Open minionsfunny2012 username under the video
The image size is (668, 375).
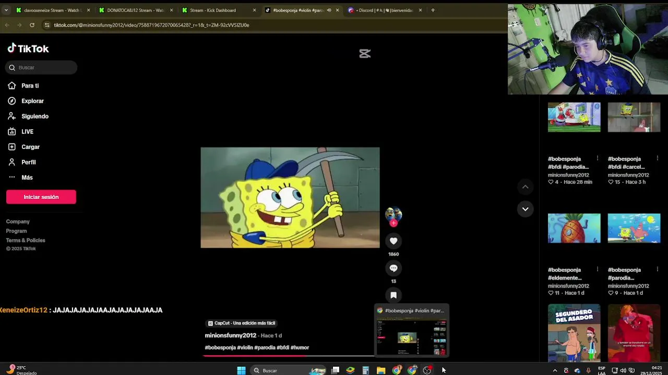tap(230, 335)
